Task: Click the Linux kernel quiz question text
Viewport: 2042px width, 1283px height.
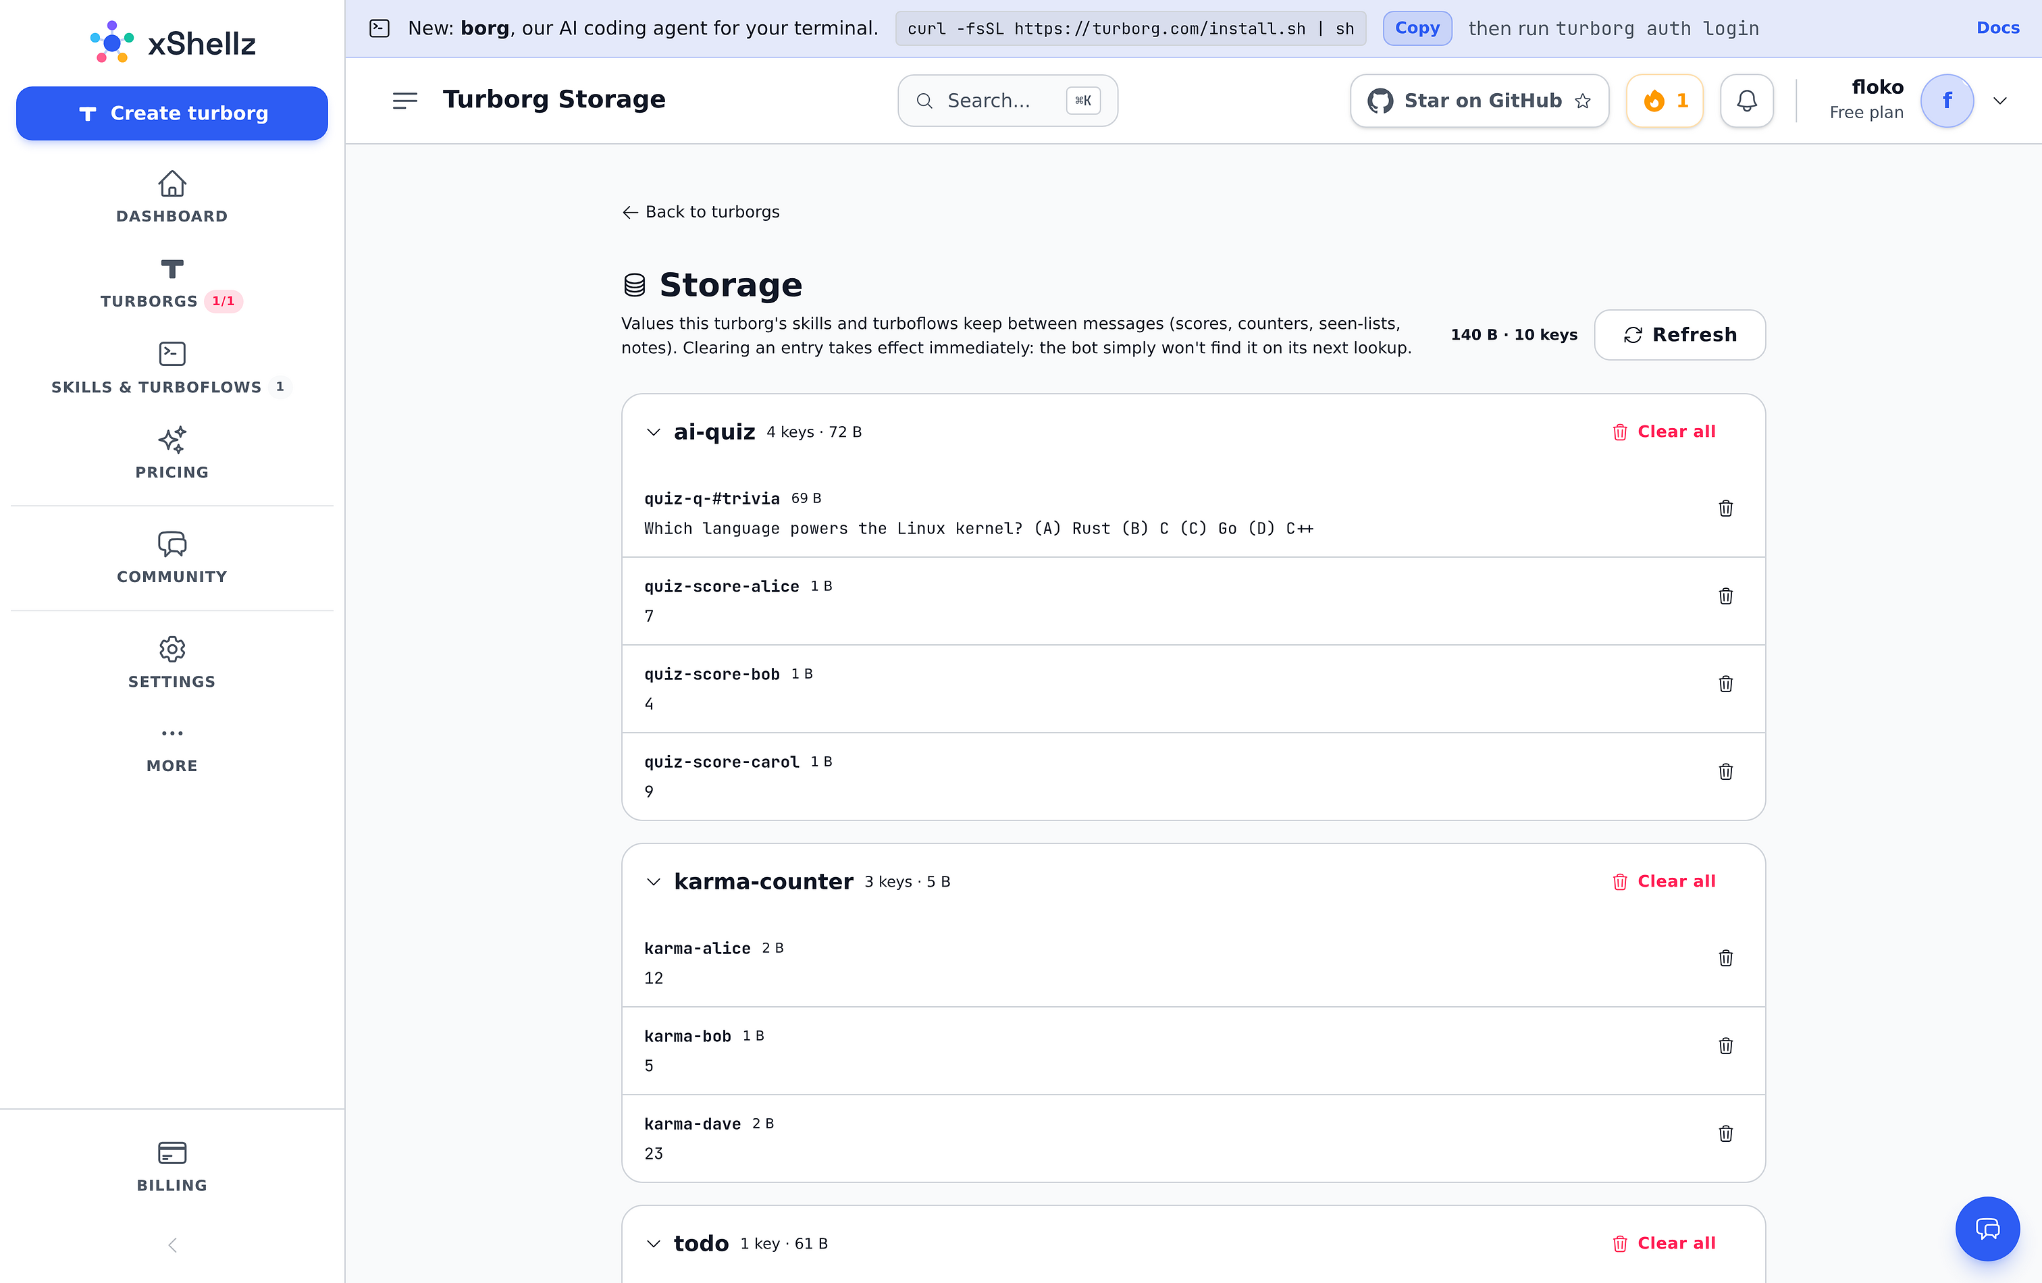Action: 978,528
